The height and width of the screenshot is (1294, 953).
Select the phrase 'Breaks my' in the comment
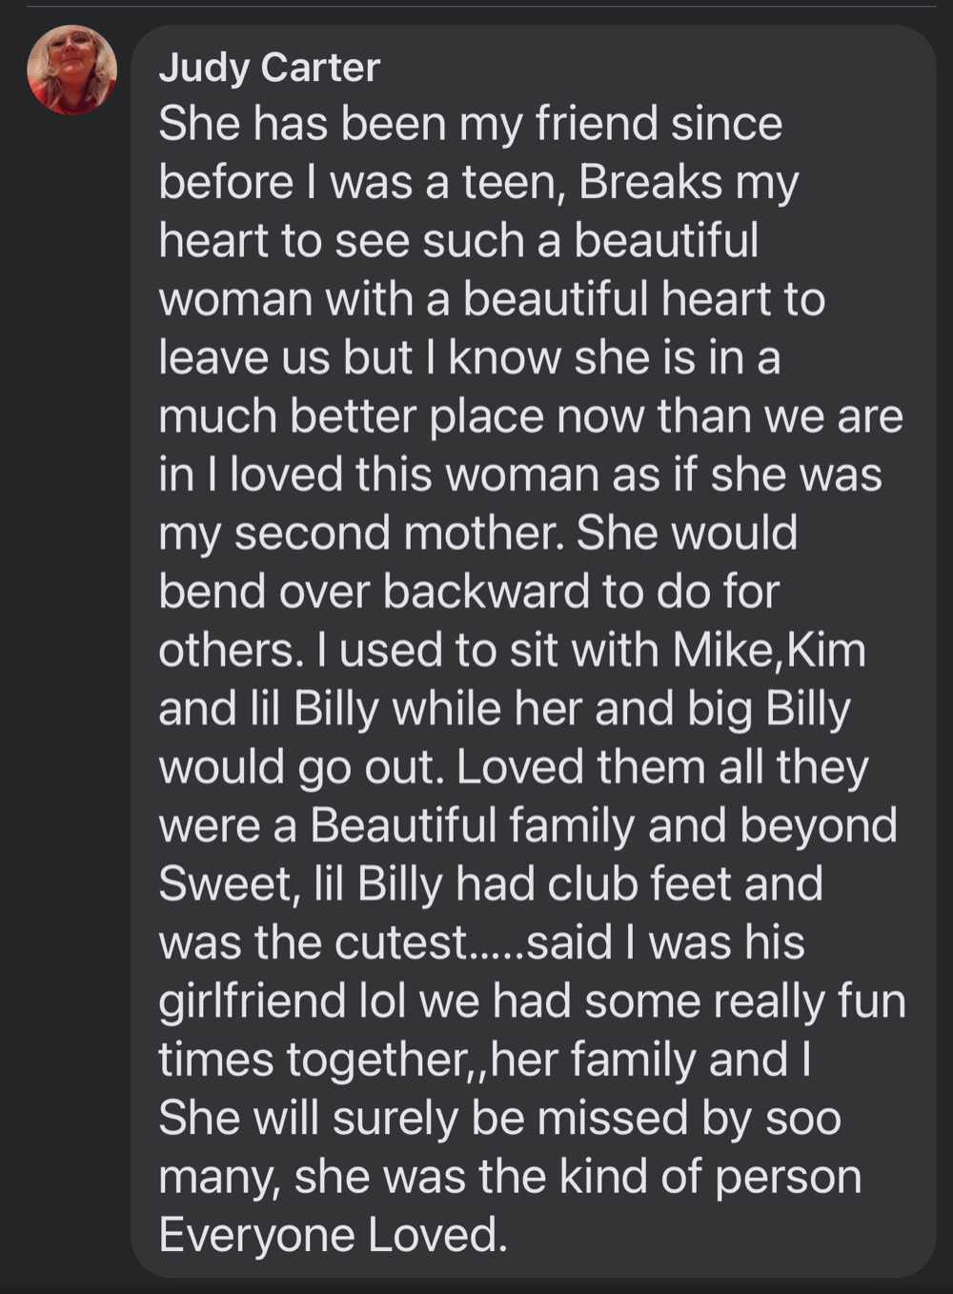[x=688, y=184]
